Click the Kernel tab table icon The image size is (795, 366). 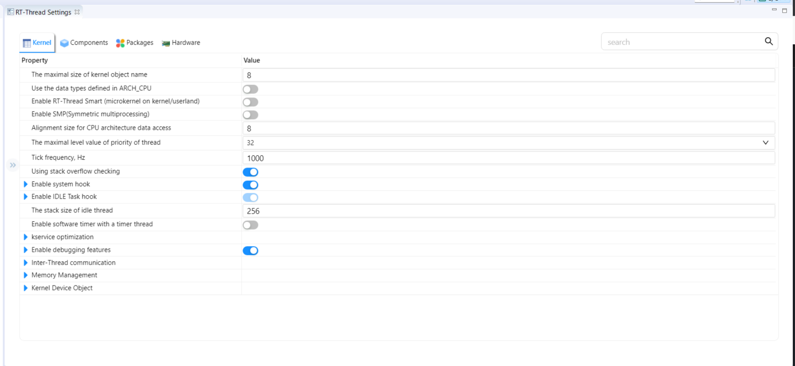pos(27,43)
